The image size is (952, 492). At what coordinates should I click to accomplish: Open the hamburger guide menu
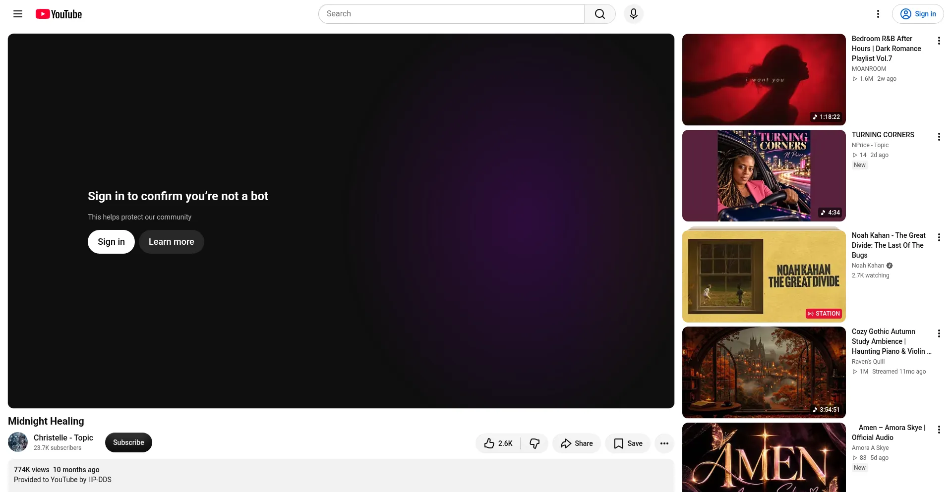[x=18, y=14]
